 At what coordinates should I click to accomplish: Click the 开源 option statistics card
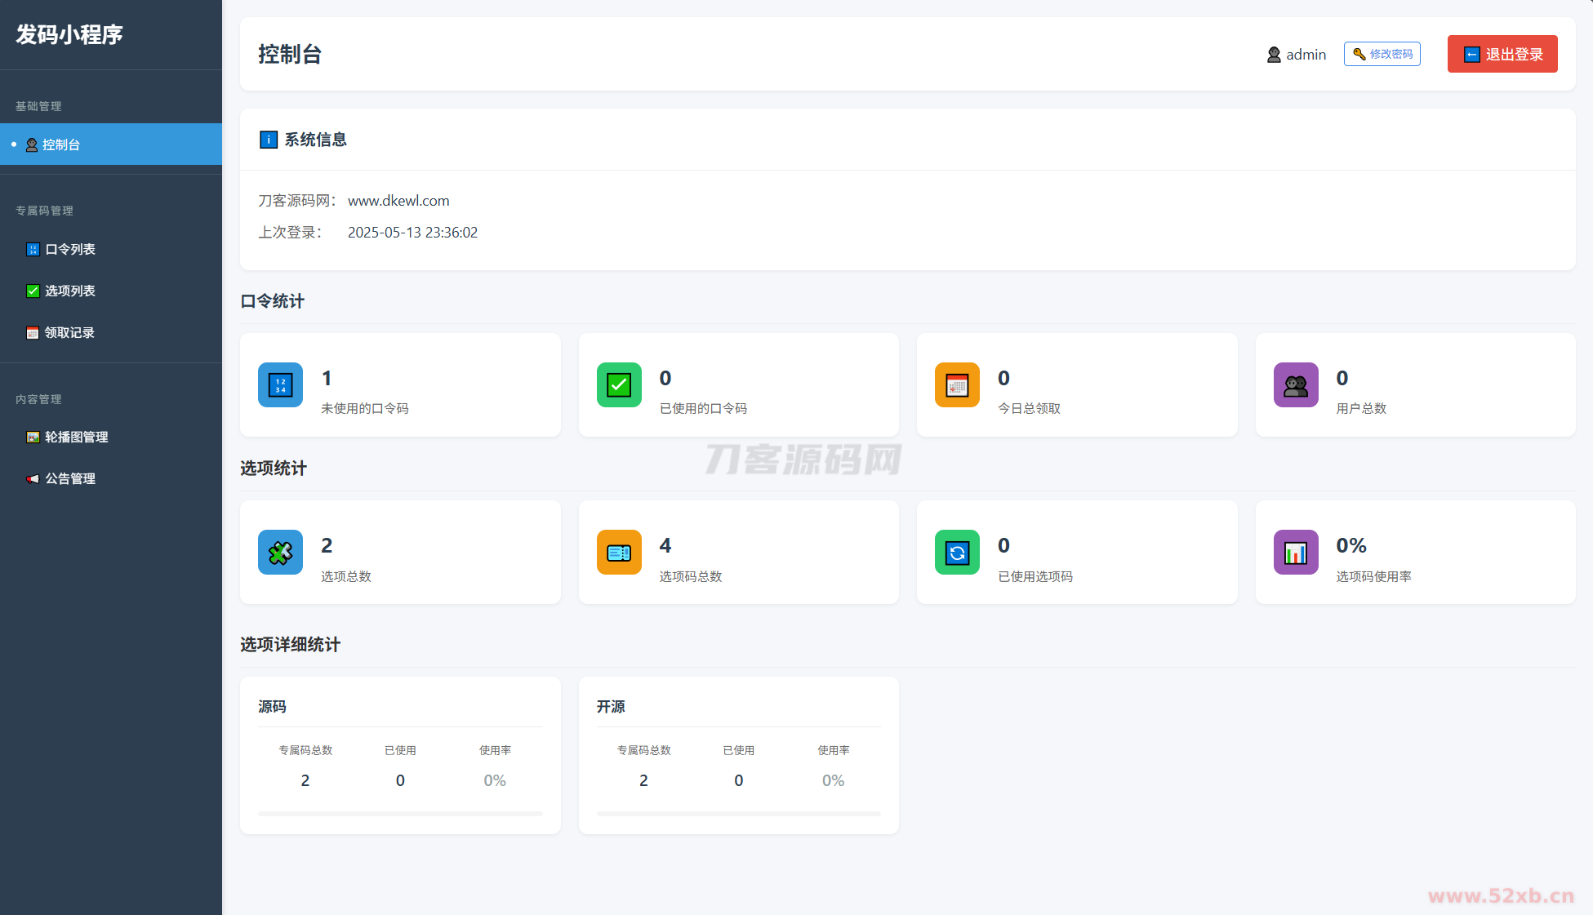click(x=738, y=754)
